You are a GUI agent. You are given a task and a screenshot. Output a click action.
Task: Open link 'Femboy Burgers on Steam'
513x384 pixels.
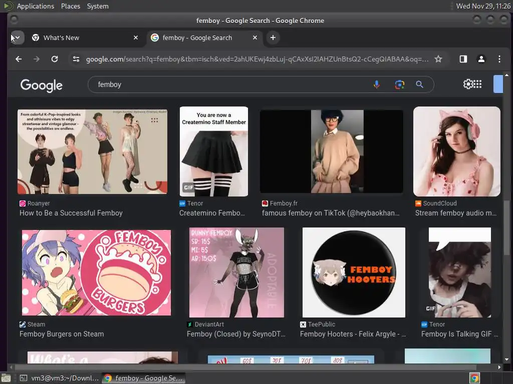coord(62,334)
